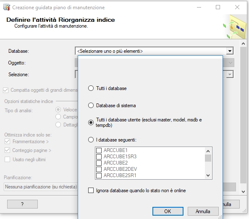Check the ARCCUBE1 database checkbox
The height and width of the screenshot is (219, 249).
[99, 150]
